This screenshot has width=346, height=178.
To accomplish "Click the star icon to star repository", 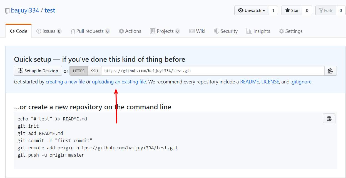I will (287, 11).
